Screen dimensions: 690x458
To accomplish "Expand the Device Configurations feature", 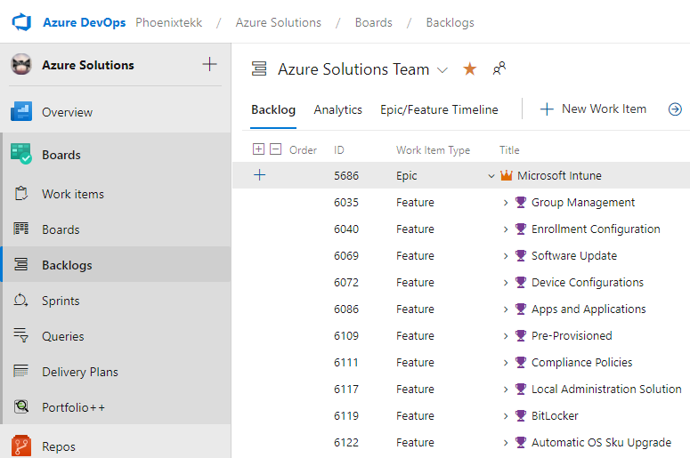I will click(x=506, y=283).
